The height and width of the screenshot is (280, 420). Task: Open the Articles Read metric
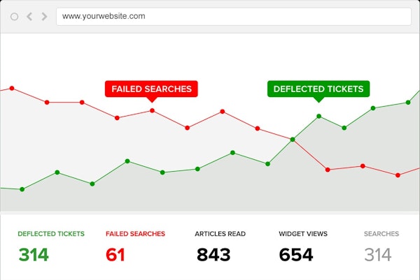pyautogui.click(x=220, y=234)
